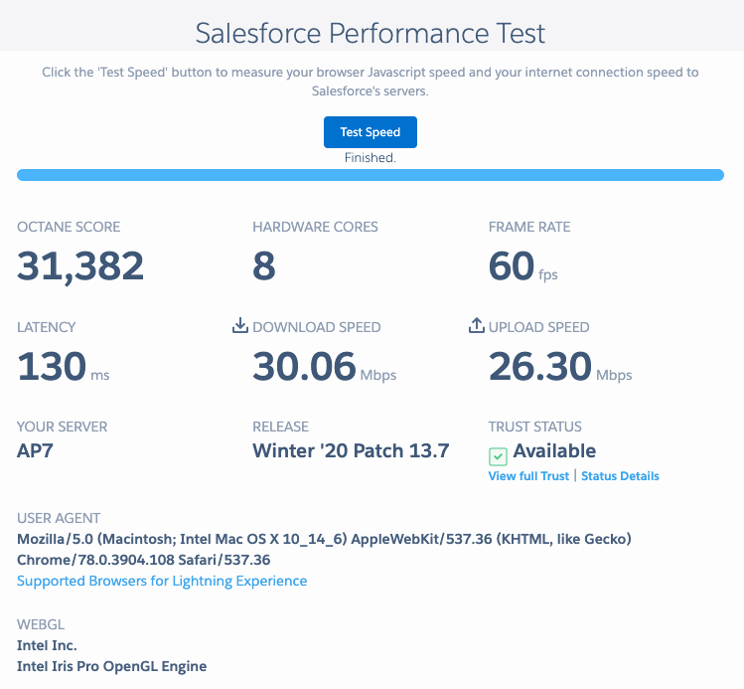Select the Intel Iris Pro OpenGL Engine text
This screenshot has width=744, height=689.
[112, 666]
